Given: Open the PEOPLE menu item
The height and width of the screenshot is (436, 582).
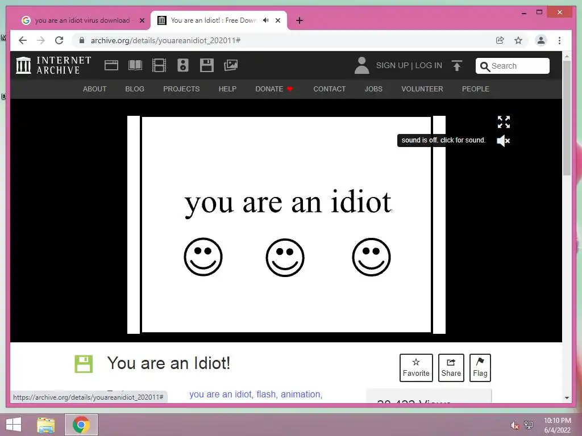Looking at the screenshot, I should [476, 89].
